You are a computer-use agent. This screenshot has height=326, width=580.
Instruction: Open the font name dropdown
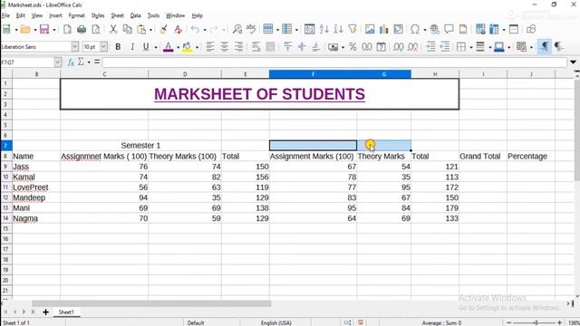74,46
